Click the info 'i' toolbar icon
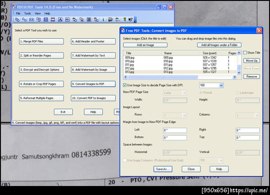 point(103,20)
